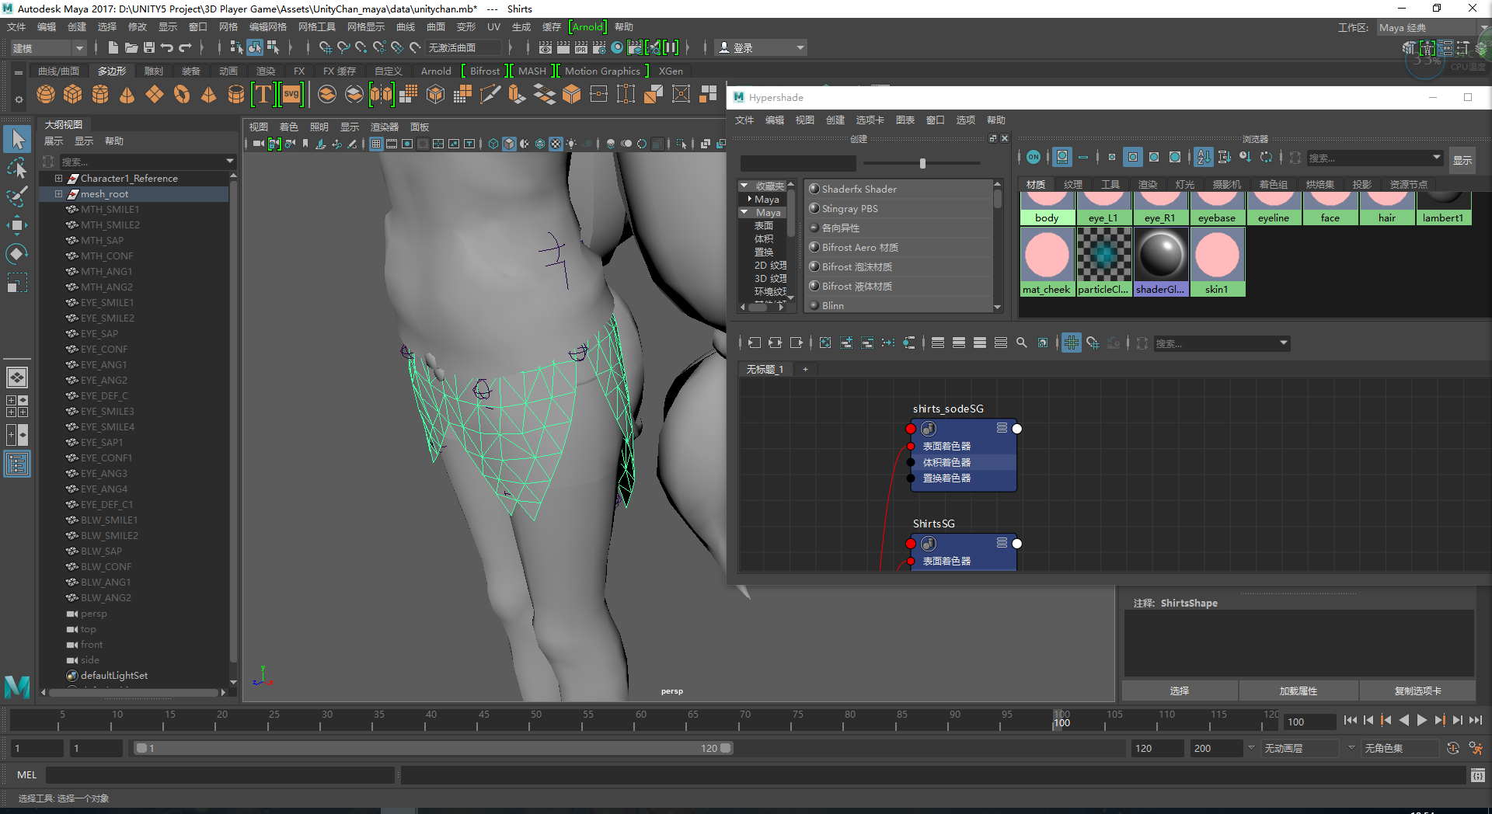This screenshot has width=1492, height=814.
Task: Click the SVG import shelf icon
Action: tap(291, 95)
